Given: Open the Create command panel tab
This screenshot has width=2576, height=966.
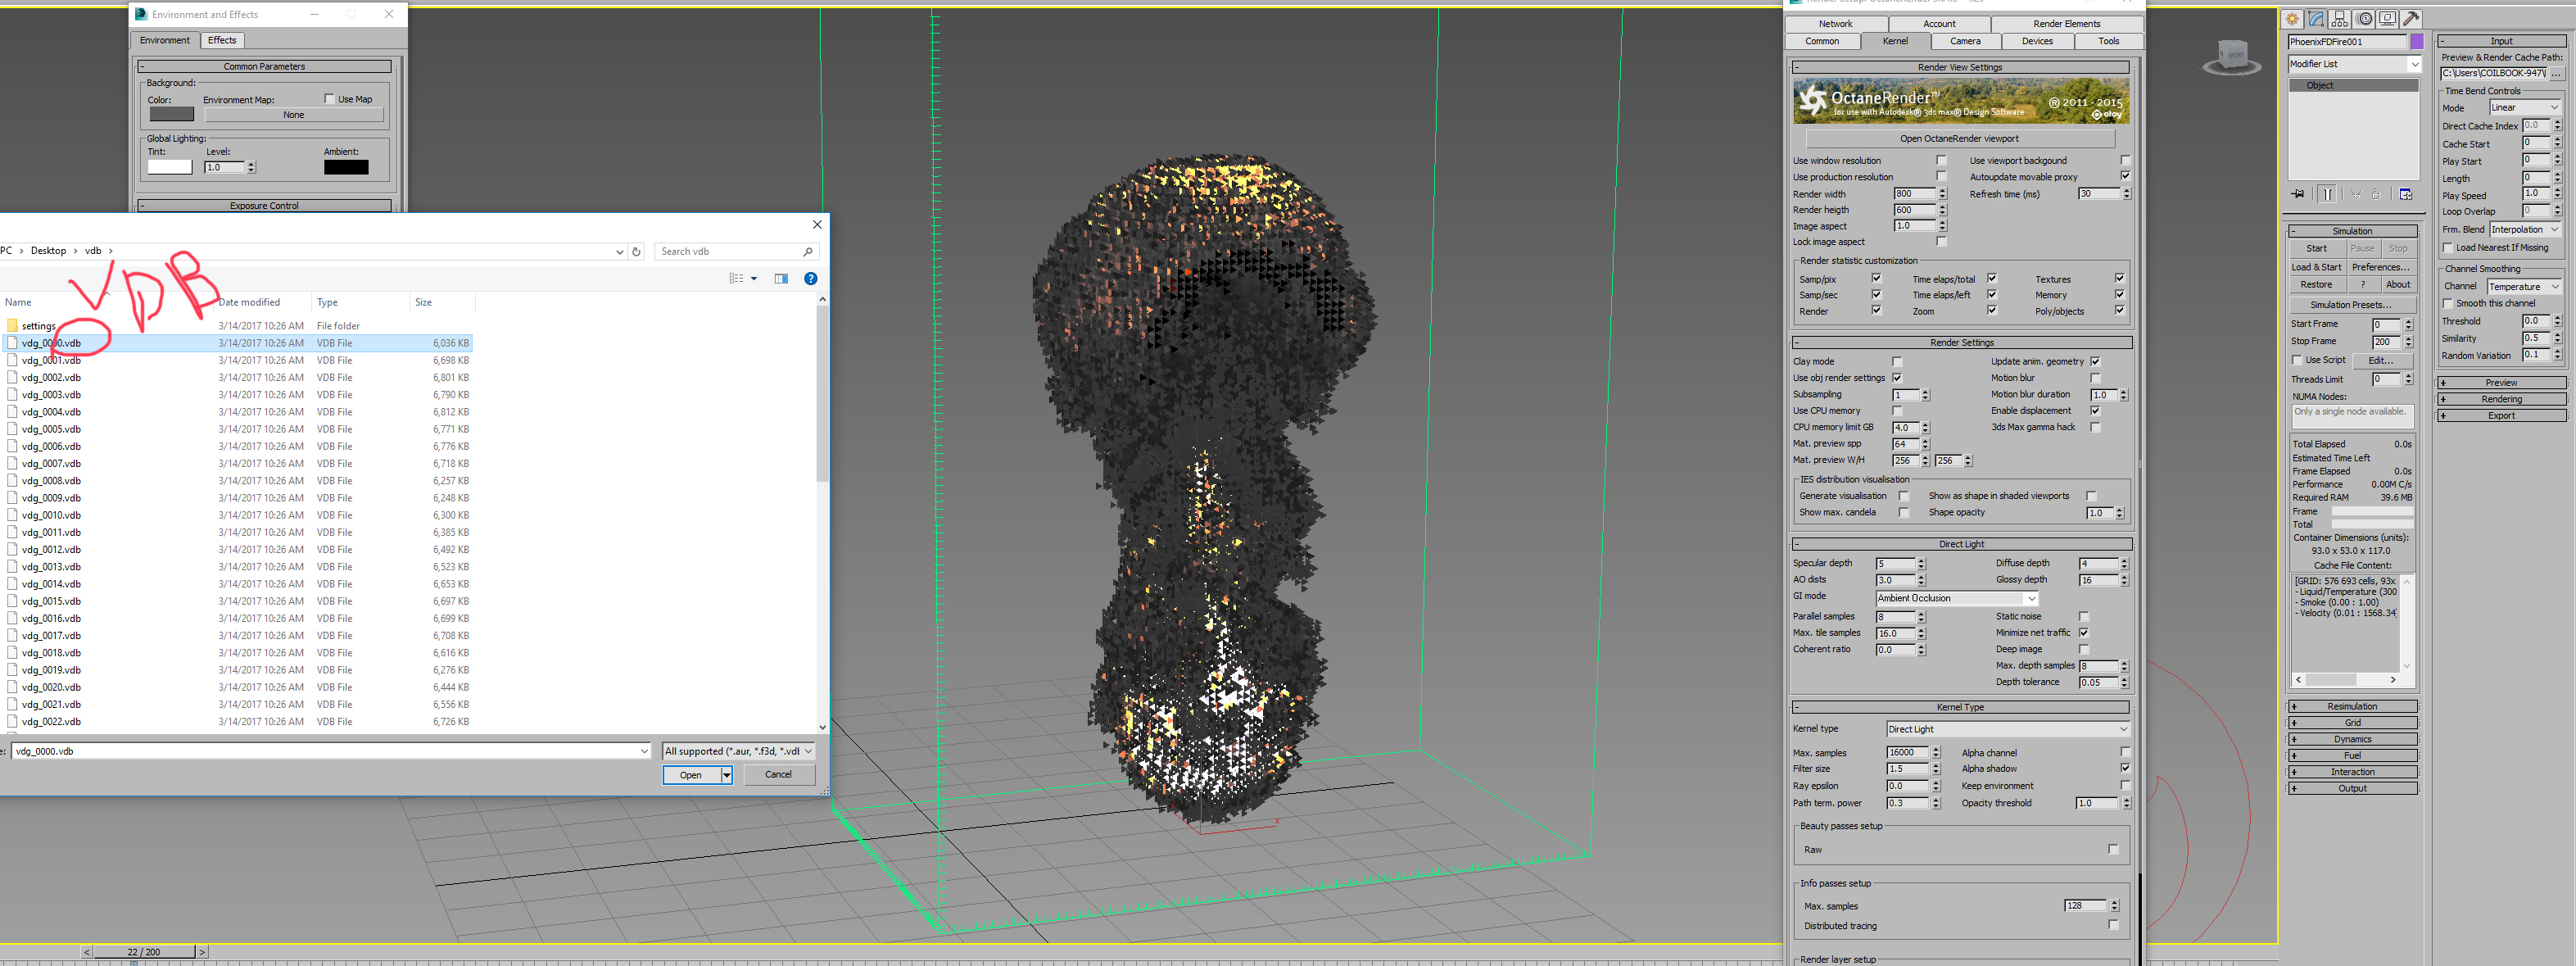Looking at the screenshot, I should pyautogui.click(x=2292, y=19).
